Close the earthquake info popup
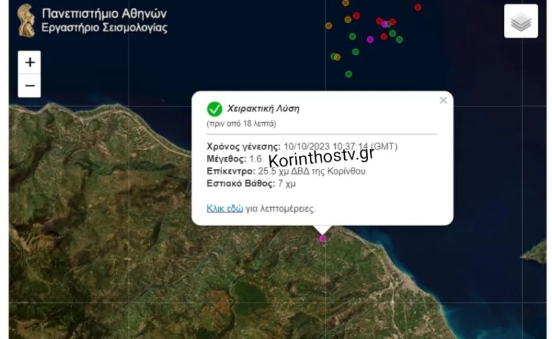This screenshot has height=339, width=552. pyautogui.click(x=443, y=100)
